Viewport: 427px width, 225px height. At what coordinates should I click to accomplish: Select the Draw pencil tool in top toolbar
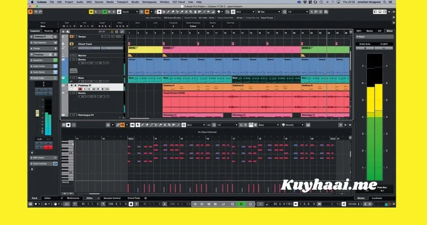tap(168, 12)
